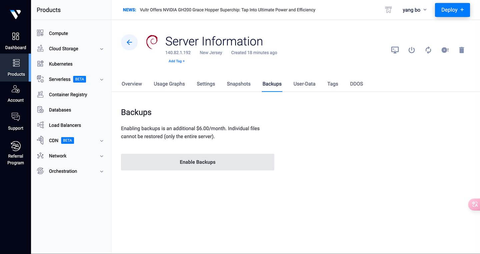The height and width of the screenshot is (254, 480).
Task: Click the Network icon
Action: click(40, 155)
